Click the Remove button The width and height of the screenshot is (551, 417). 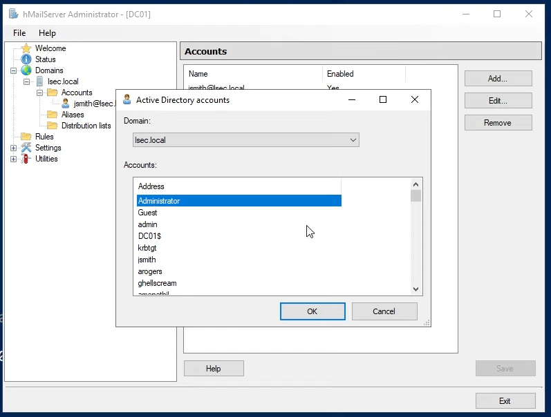point(498,123)
